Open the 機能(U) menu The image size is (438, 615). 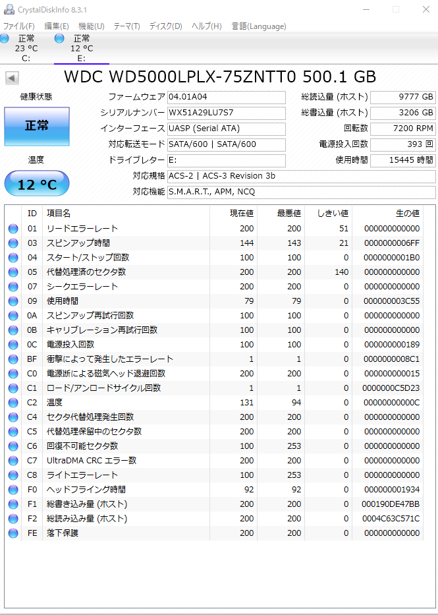pyautogui.click(x=92, y=26)
